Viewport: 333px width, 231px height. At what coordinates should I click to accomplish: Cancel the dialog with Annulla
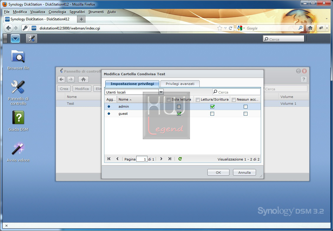[x=245, y=172]
